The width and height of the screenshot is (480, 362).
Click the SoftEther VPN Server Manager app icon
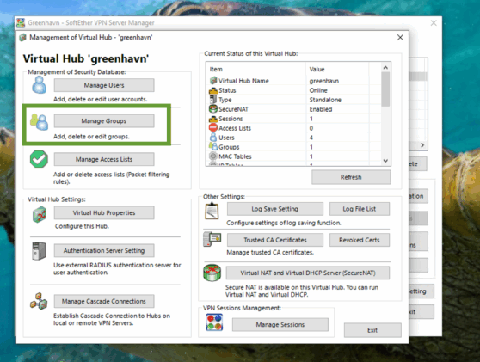[x=21, y=22]
